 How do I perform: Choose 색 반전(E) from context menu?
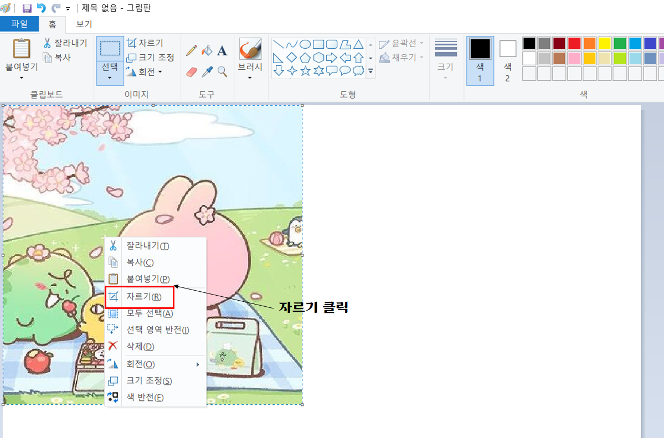tap(156, 398)
